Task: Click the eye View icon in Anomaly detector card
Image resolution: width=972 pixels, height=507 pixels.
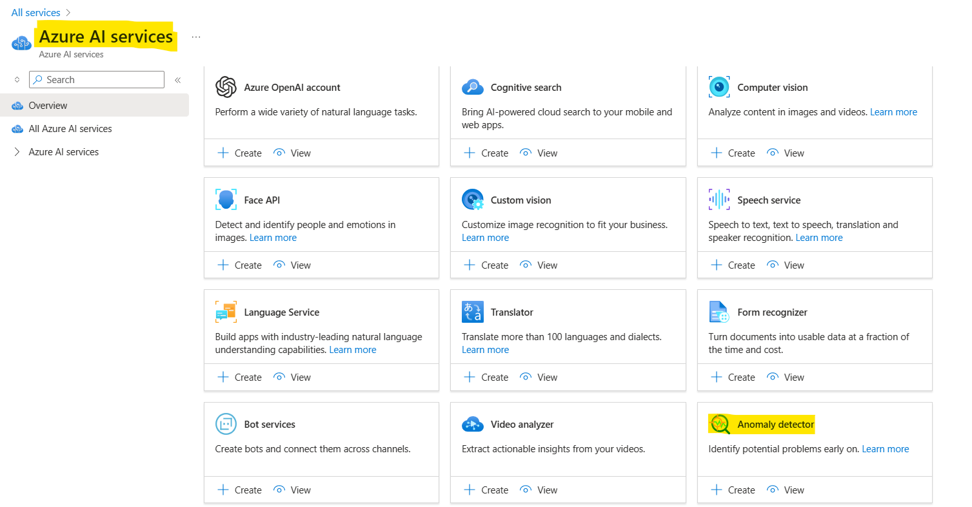Action: click(773, 490)
